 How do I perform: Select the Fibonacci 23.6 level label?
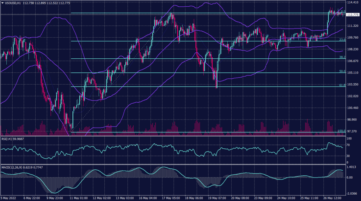coord(341,40)
